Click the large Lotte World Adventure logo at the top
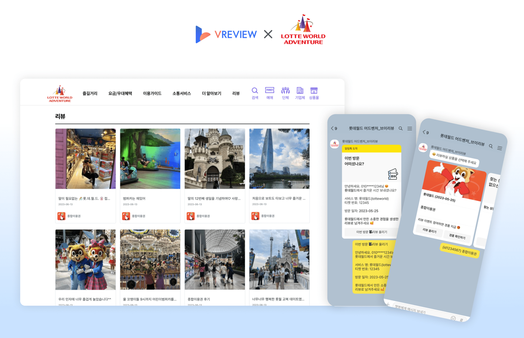This screenshot has width=524, height=338. [x=303, y=30]
